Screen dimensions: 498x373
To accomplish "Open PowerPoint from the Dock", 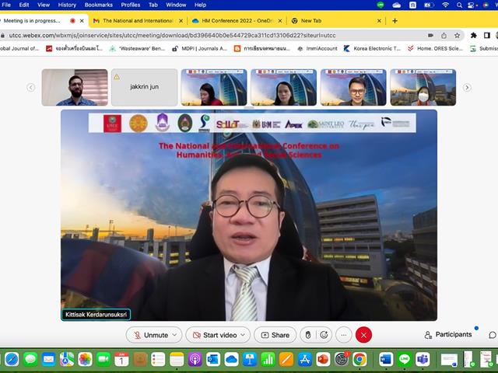I will 323,359.
